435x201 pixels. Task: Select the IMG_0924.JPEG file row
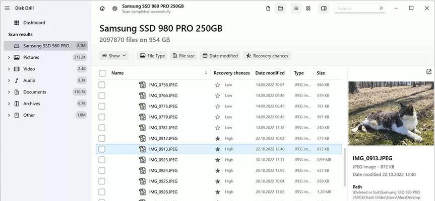(x=219, y=170)
